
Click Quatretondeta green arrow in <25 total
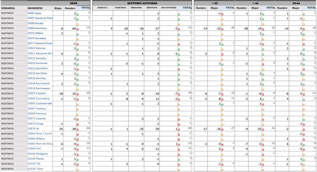(223, 105)
